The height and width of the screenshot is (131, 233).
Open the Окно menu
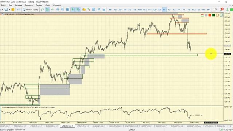48,5
